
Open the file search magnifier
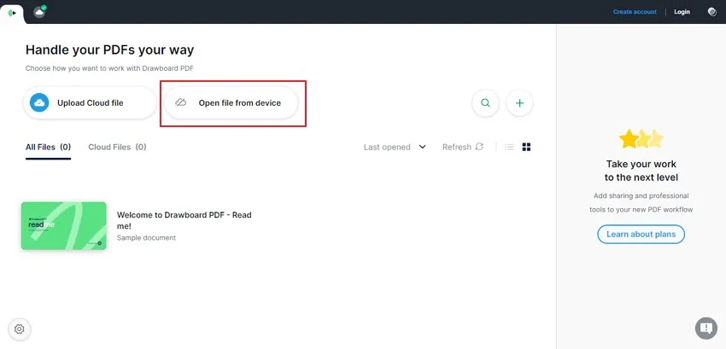coord(485,102)
